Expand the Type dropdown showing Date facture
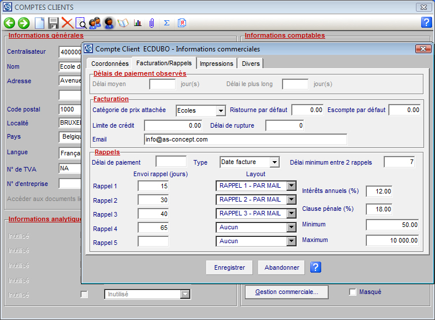435x320 pixels. click(x=274, y=162)
